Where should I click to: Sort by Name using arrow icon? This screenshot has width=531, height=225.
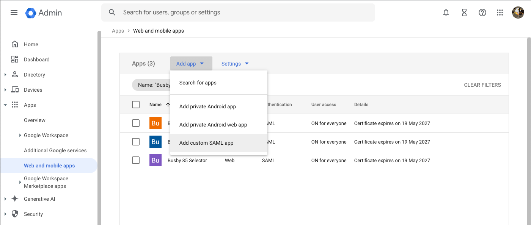(x=168, y=105)
